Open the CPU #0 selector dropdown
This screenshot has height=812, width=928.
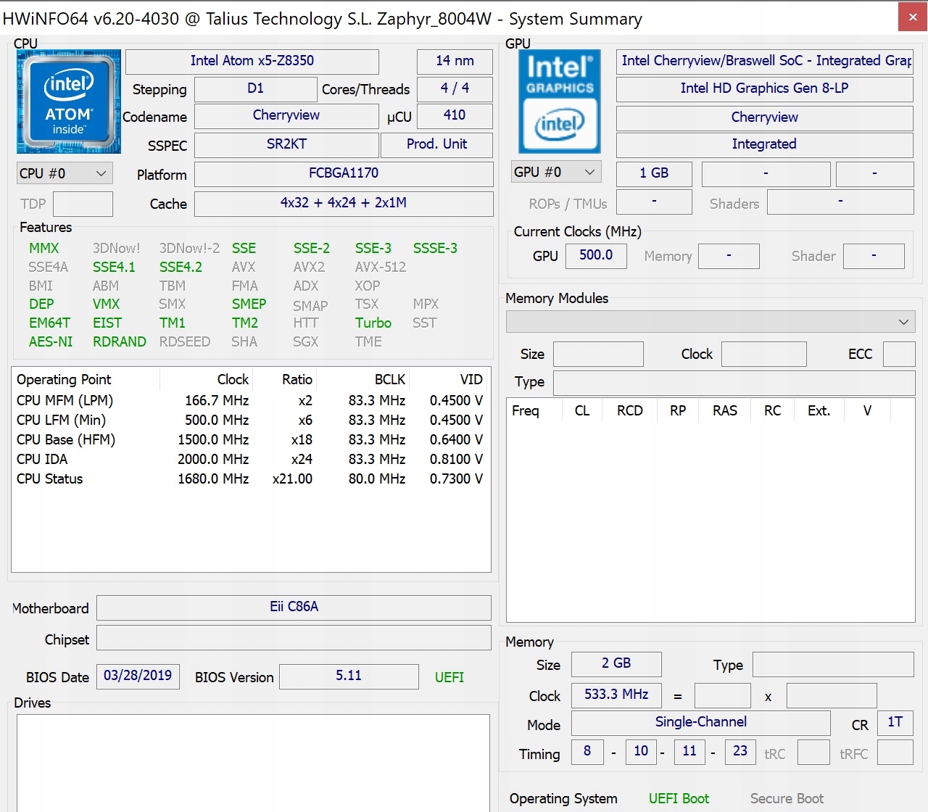tap(65, 173)
